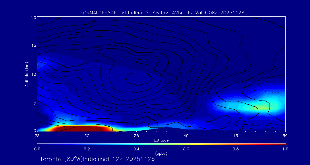The image size is (310, 165).
Task: Click the latitude axis tick label 45
Action: click(x=235, y=136)
